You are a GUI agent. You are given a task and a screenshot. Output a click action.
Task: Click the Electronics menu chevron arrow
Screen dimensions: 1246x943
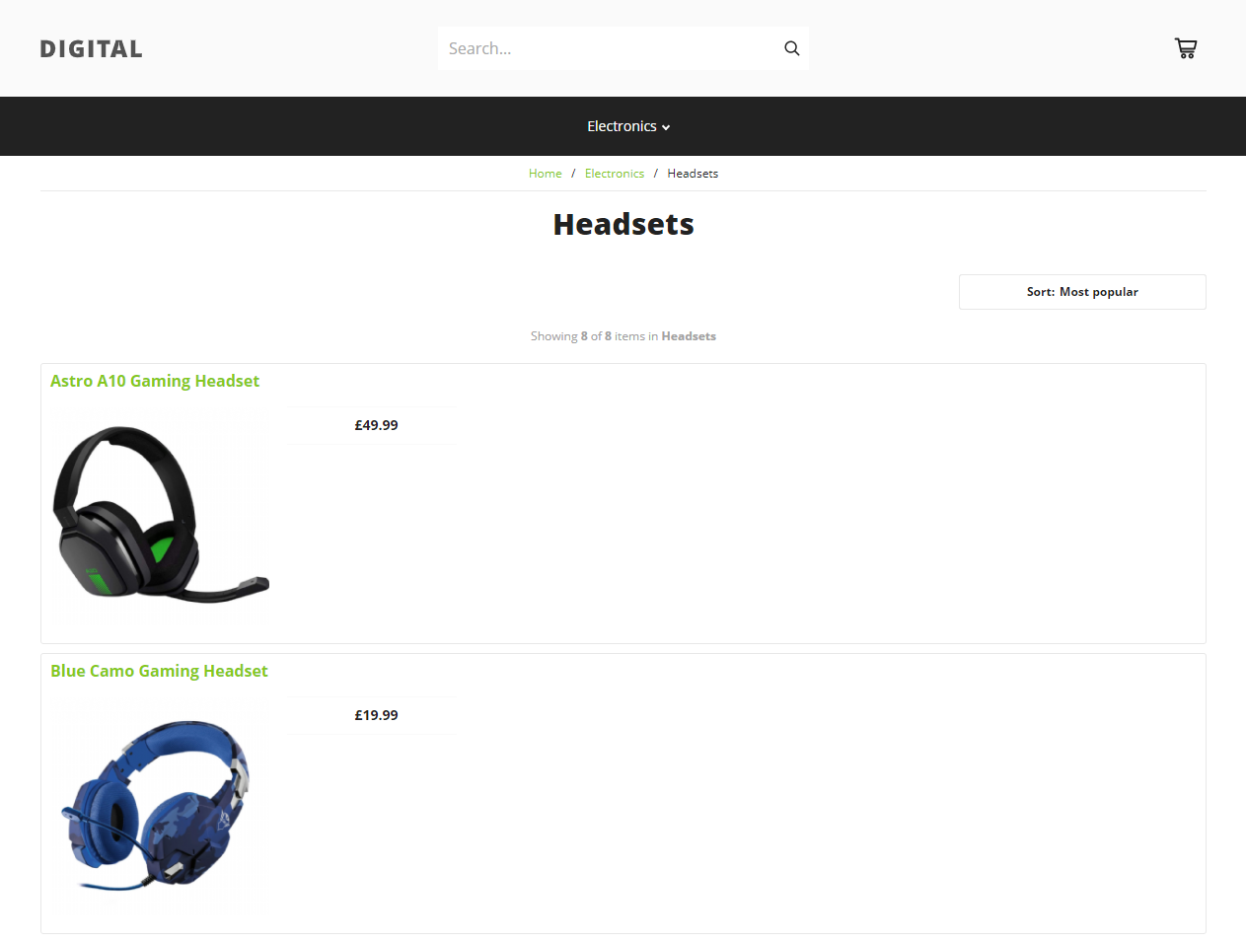666,127
